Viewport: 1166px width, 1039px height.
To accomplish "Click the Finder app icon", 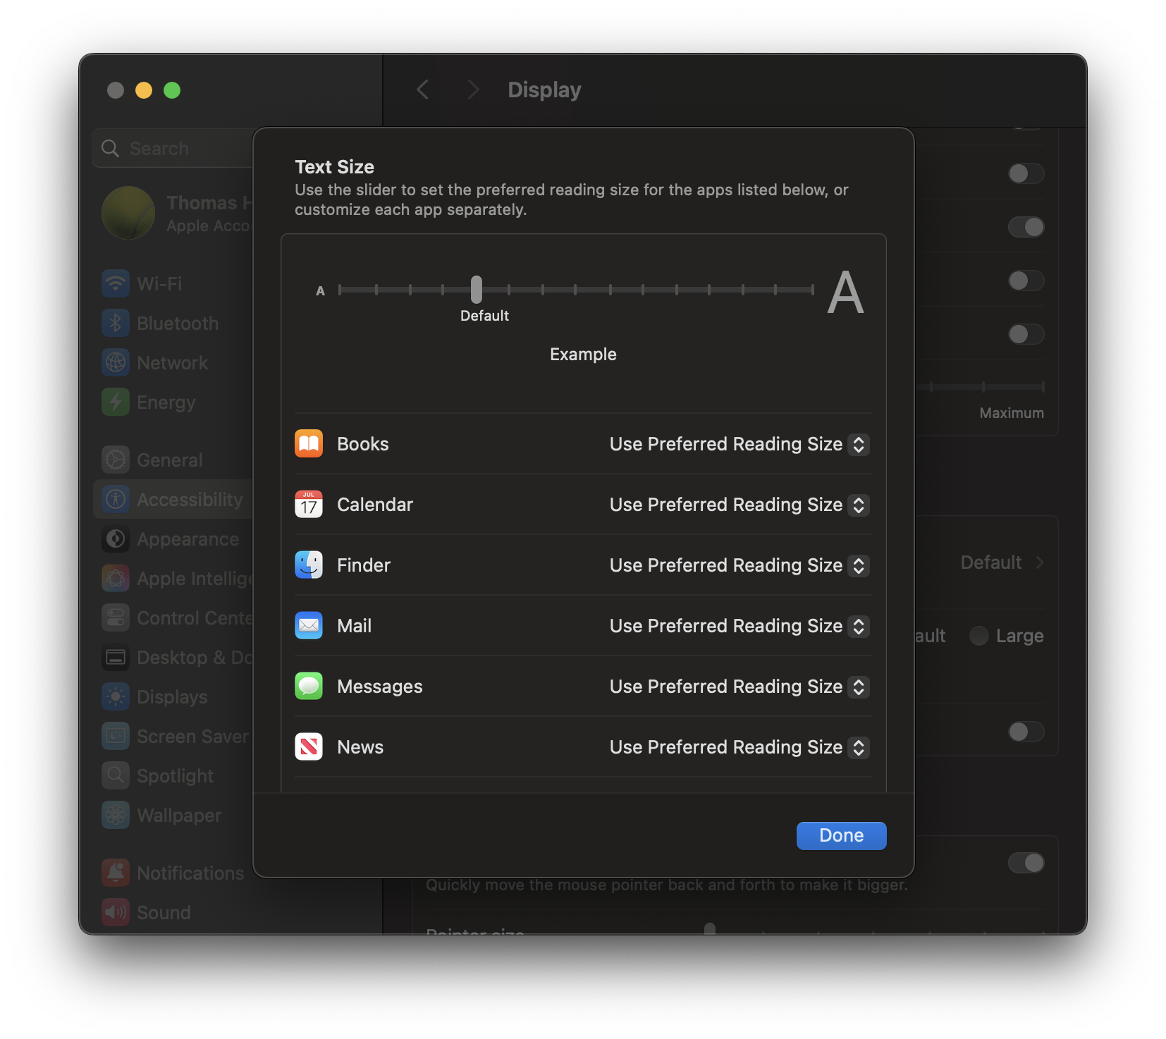I will click(x=309, y=565).
